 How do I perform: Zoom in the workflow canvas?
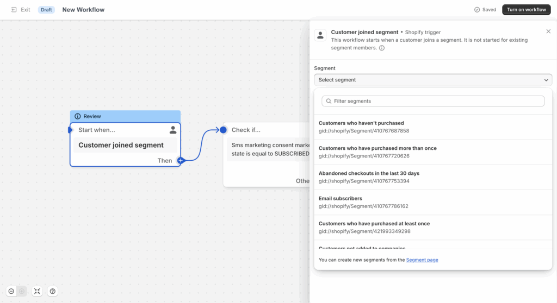point(22,291)
